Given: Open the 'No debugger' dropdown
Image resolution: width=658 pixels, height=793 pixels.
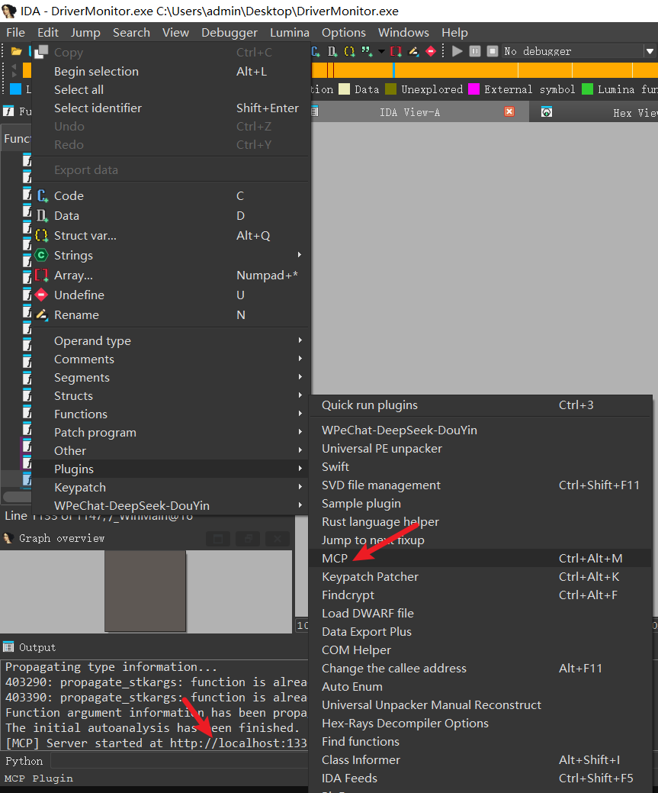Looking at the screenshot, I should [x=650, y=51].
